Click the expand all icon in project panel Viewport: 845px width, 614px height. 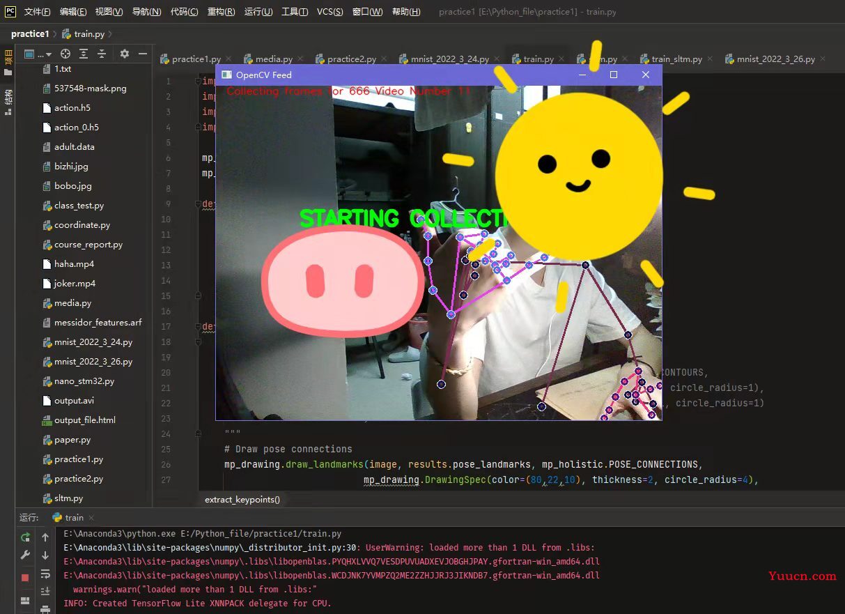84,54
